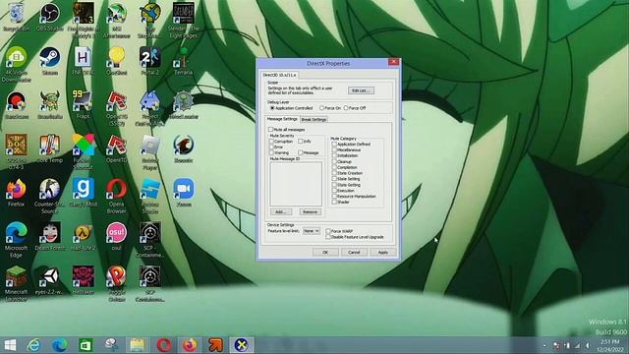Open Roblox Player desktop icon

pyautogui.click(x=149, y=152)
